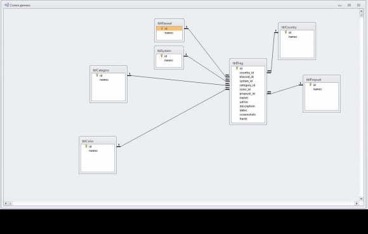Select the key icon in tblKlassed

pos(162,28)
